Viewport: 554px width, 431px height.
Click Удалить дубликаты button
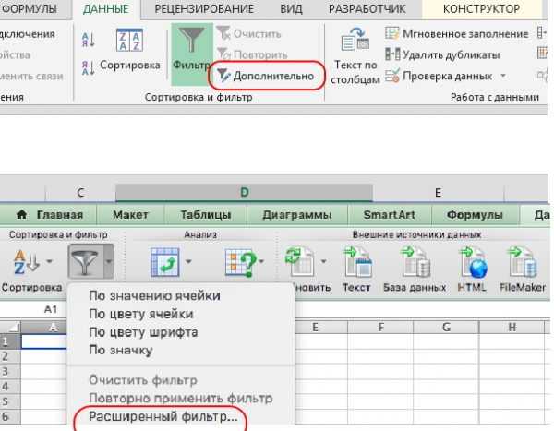[441, 54]
